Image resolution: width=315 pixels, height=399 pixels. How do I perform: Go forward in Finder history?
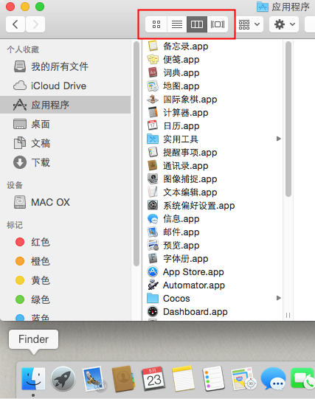tap(35, 24)
